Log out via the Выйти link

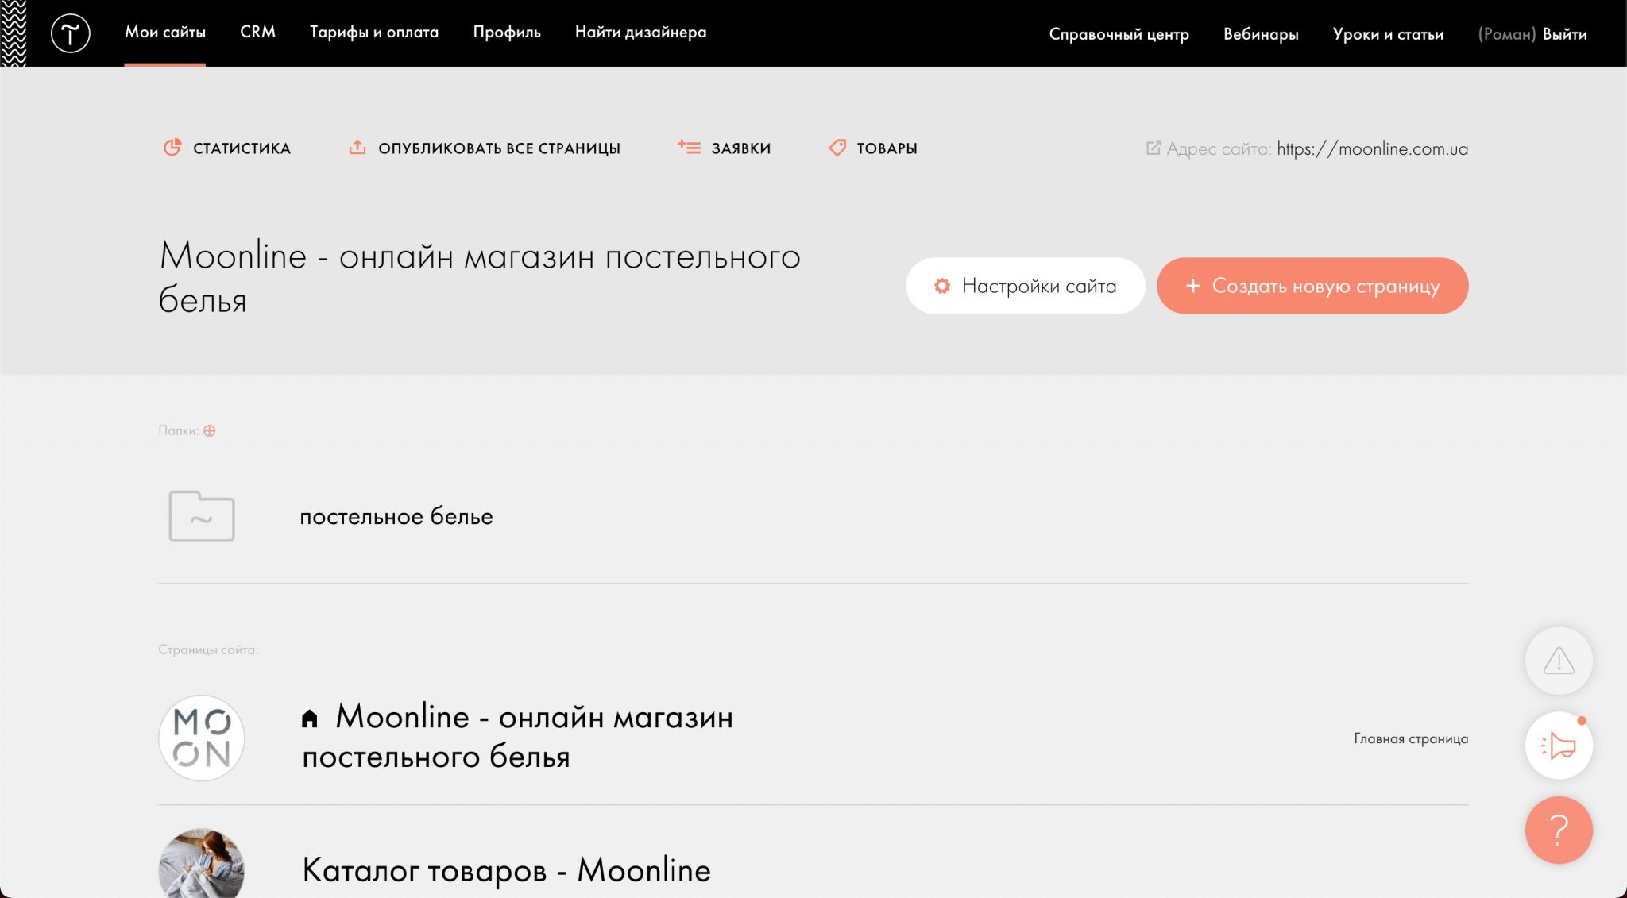pyautogui.click(x=1563, y=34)
